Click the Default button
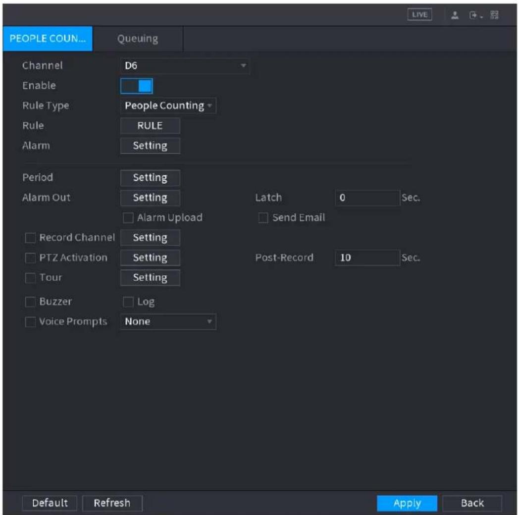 [50, 503]
